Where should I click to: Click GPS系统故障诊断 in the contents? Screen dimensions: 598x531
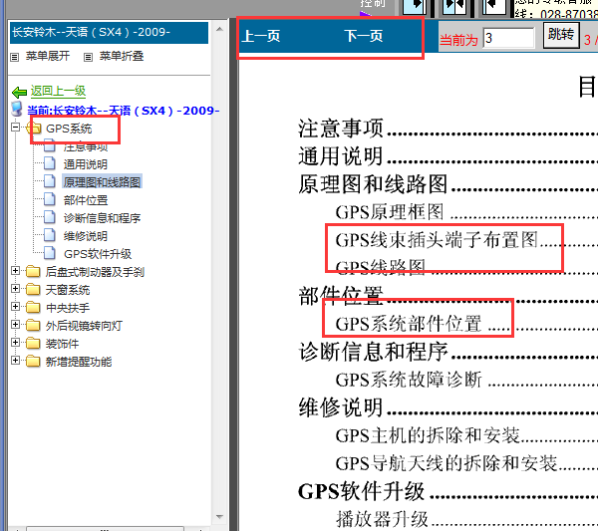(409, 380)
